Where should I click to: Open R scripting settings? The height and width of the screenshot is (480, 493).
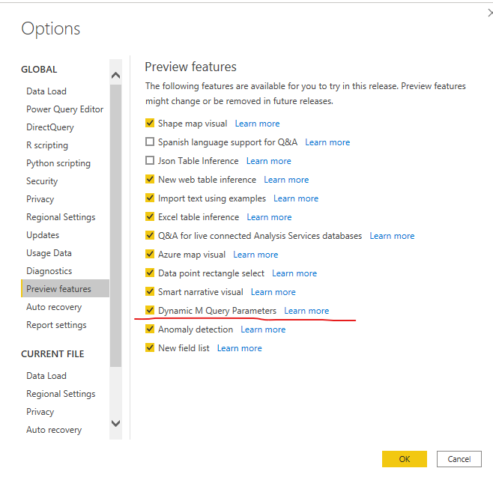[47, 145]
